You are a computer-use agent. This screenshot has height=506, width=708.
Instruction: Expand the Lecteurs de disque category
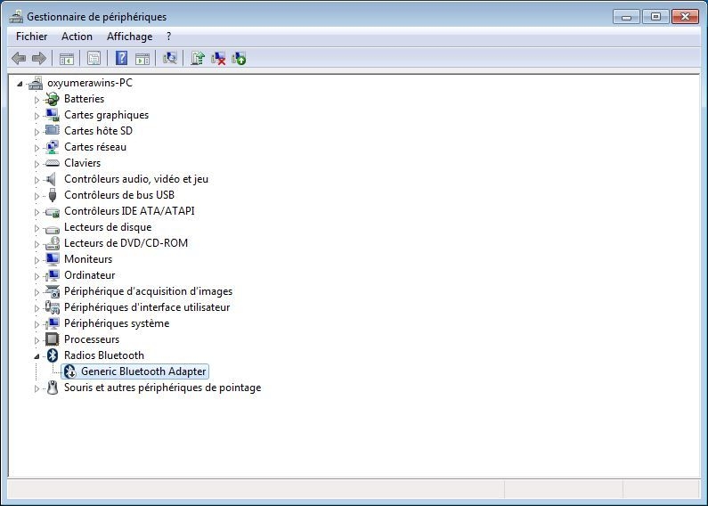(x=37, y=228)
